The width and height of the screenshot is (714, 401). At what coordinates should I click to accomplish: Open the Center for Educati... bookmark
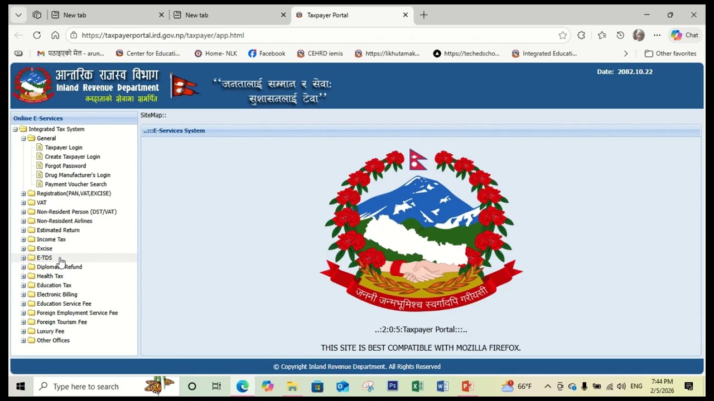tap(148, 53)
